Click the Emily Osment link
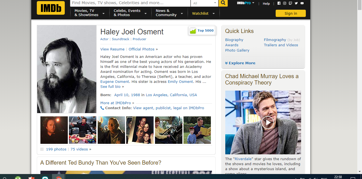Viewport: 362px width, 179px height. (x=180, y=82)
